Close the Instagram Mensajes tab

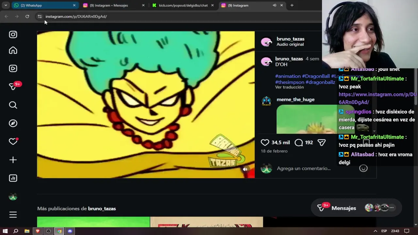(x=143, y=5)
